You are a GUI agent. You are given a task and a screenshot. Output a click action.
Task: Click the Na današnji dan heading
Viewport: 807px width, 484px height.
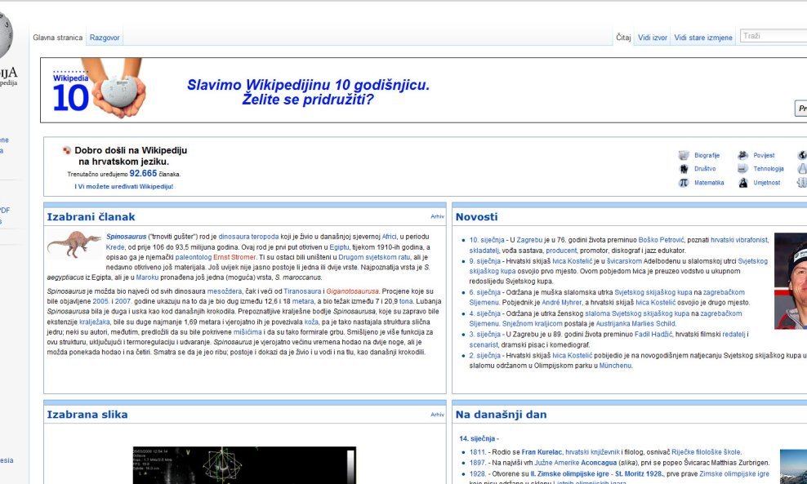(x=502, y=415)
